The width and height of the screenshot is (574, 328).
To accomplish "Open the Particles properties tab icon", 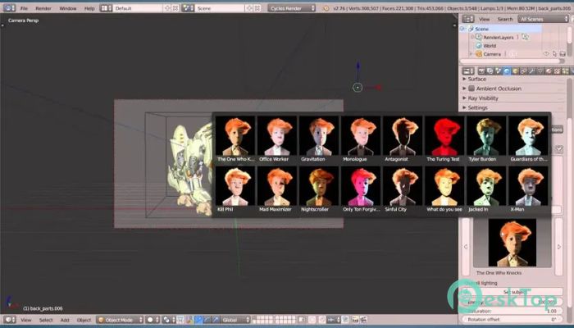I will point(566,71).
